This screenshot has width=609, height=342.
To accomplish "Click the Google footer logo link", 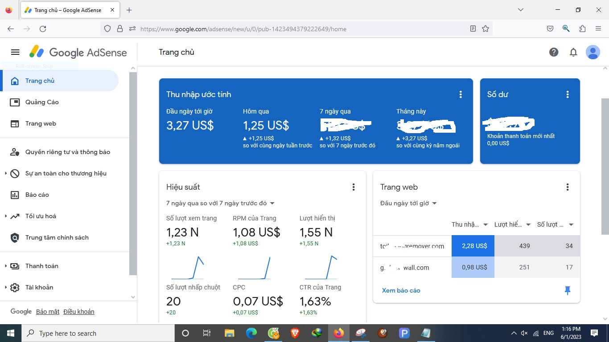I will [x=21, y=312].
